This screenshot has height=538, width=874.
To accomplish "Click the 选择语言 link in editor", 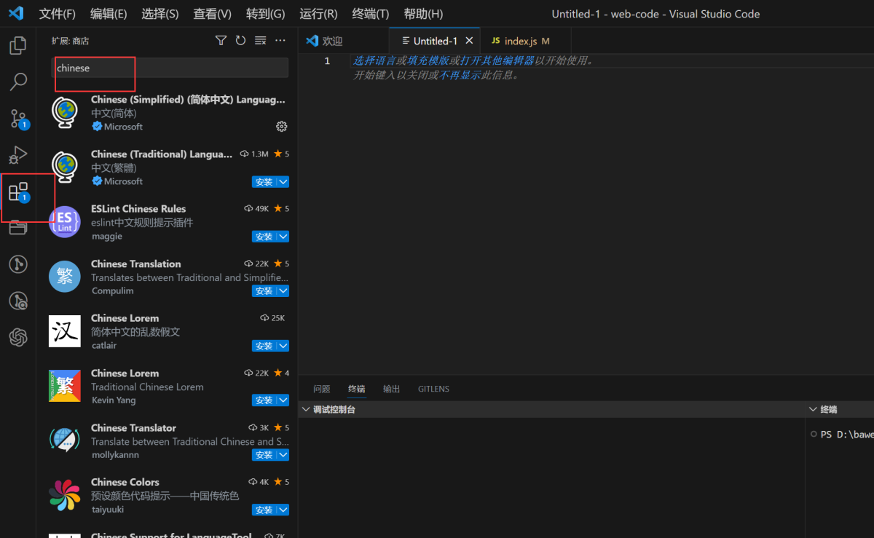I will 374,60.
